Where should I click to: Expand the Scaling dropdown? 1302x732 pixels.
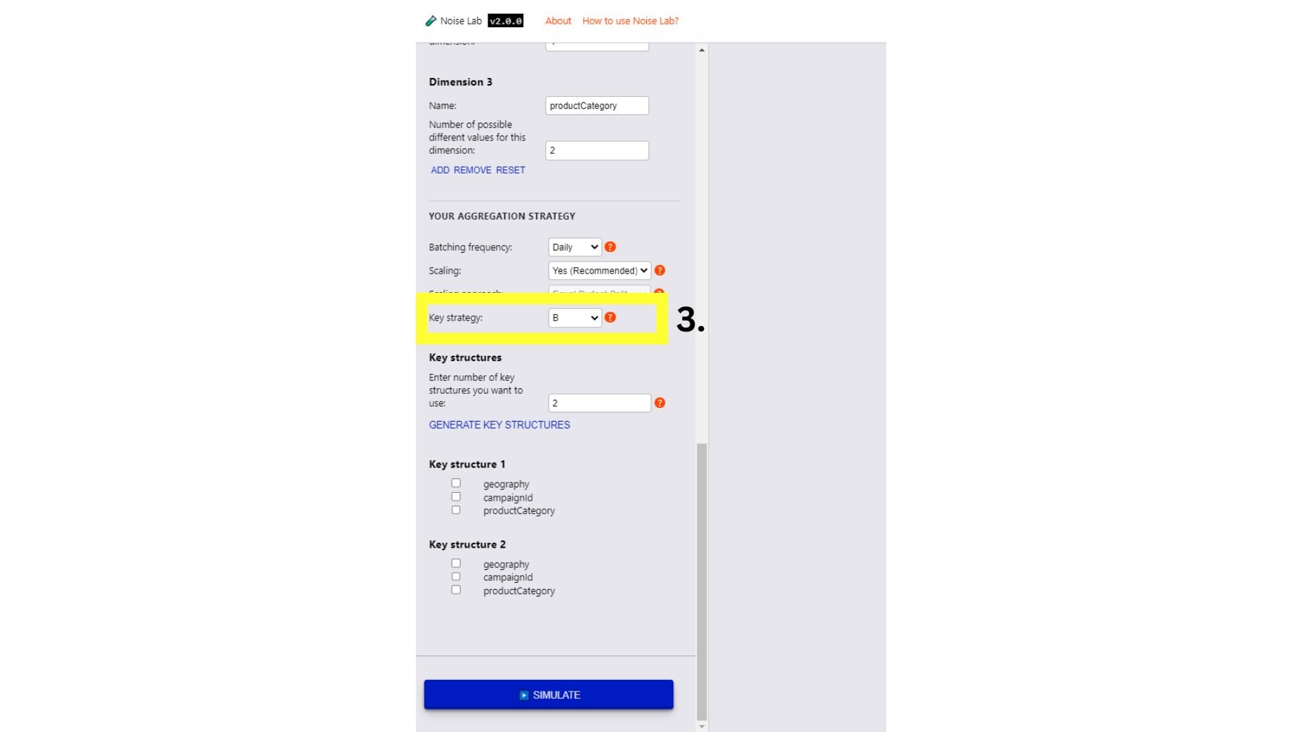point(599,271)
